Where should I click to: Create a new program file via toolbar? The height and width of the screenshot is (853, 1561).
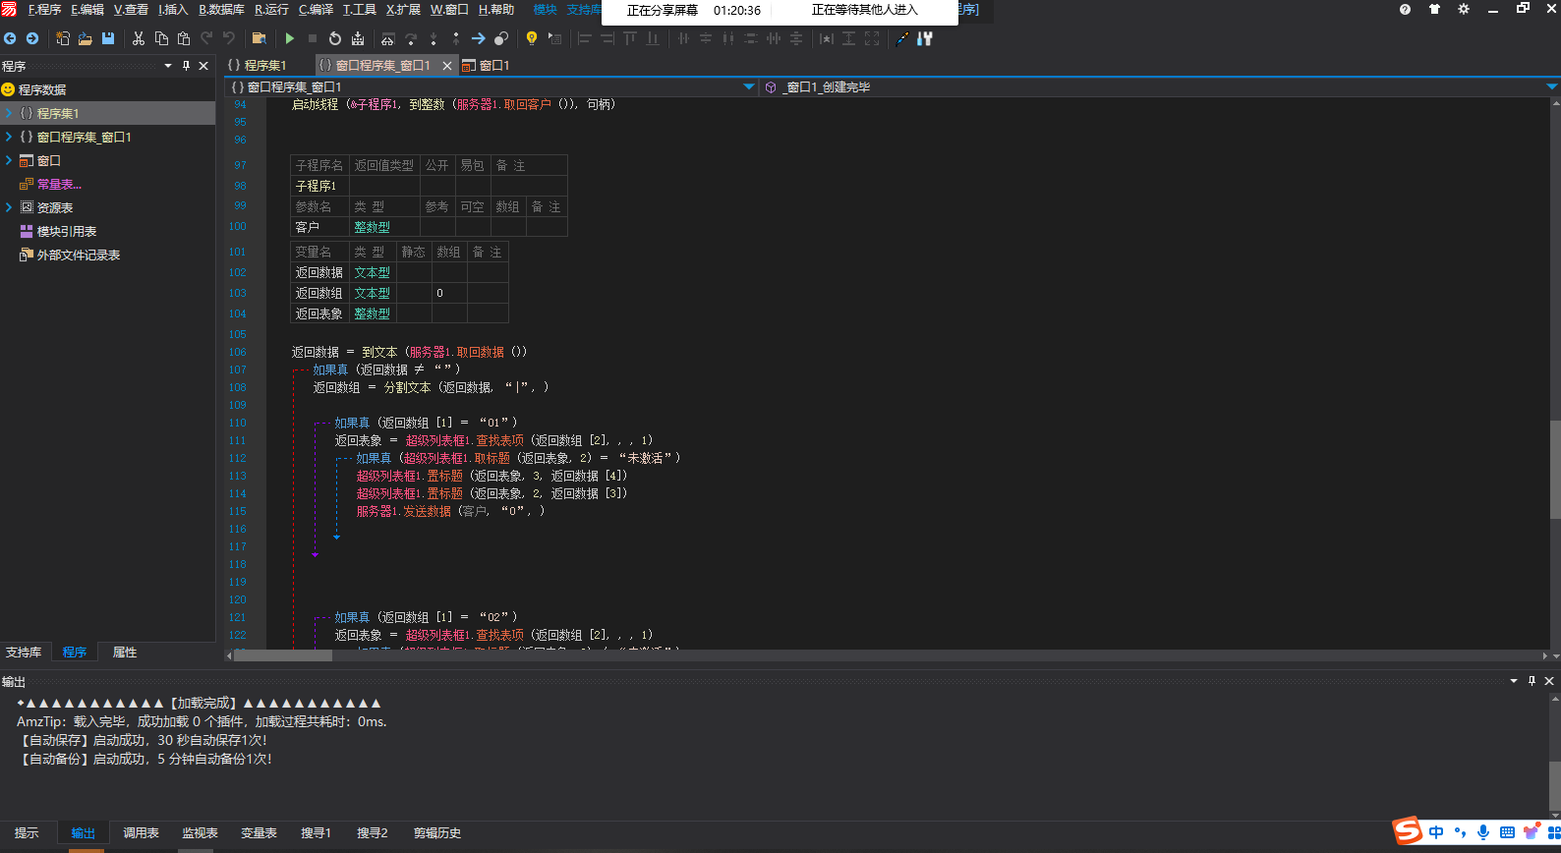tap(63, 38)
